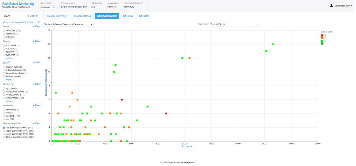356x166 pixels.
Task: Click the All (541) breadcrumb link
Action: point(7,22)
